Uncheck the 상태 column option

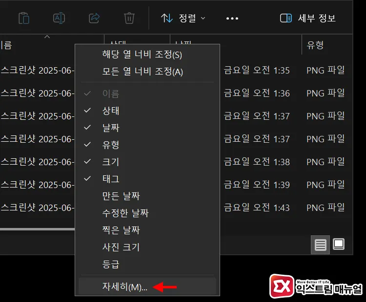147,111
